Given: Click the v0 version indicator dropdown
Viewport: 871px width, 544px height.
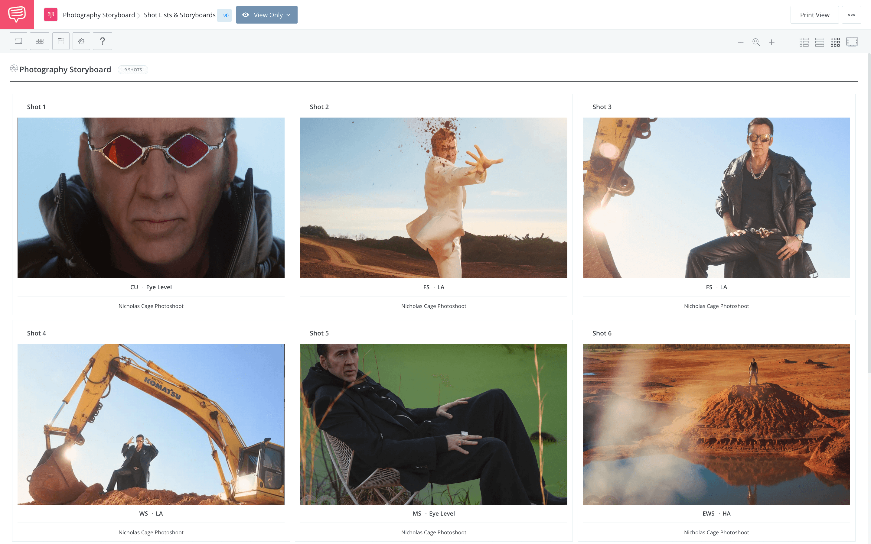Looking at the screenshot, I should tap(225, 15).
